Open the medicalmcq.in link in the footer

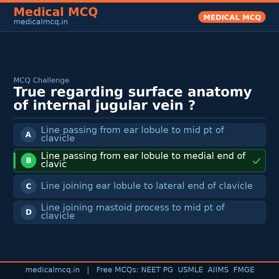point(52,270)
